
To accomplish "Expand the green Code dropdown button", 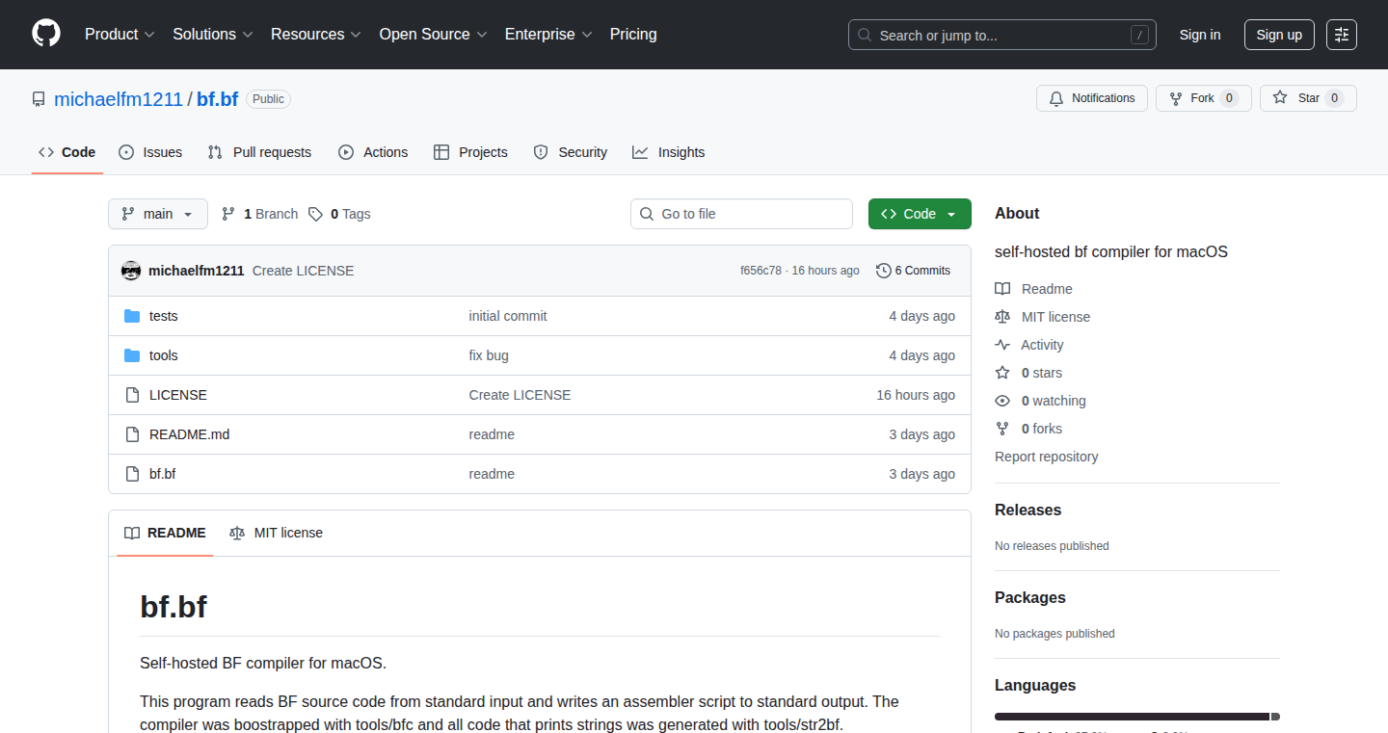I will point(920,214).
